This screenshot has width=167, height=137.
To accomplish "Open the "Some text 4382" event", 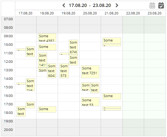I will point(47,38).
